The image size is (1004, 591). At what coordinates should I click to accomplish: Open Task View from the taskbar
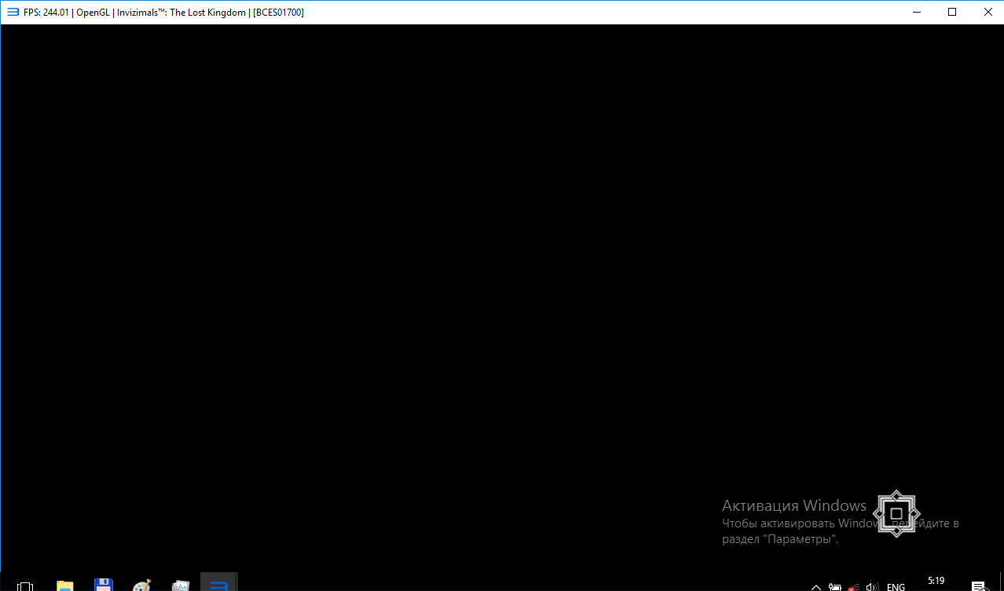pos(25,586)
